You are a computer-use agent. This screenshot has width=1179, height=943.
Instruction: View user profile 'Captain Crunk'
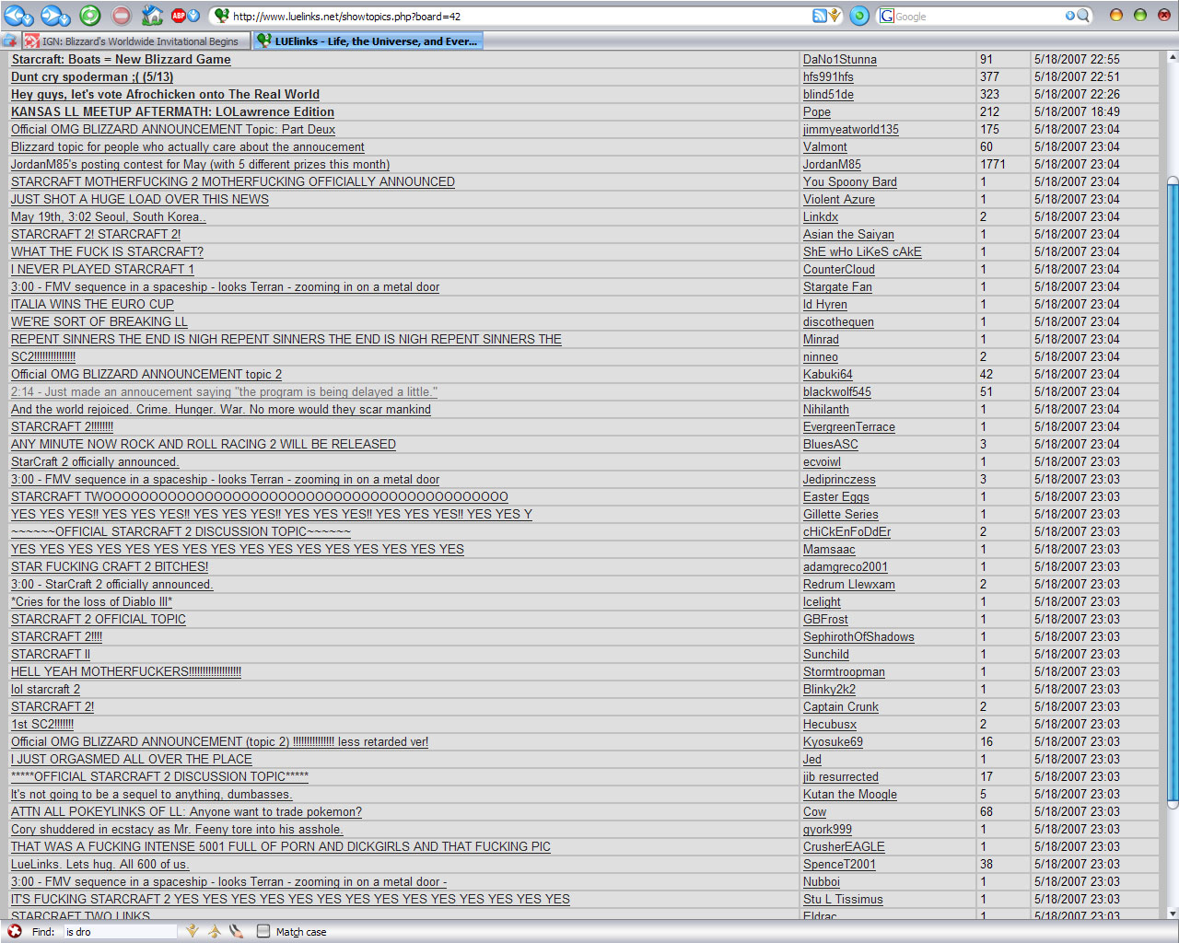click(x=840, y=706)
